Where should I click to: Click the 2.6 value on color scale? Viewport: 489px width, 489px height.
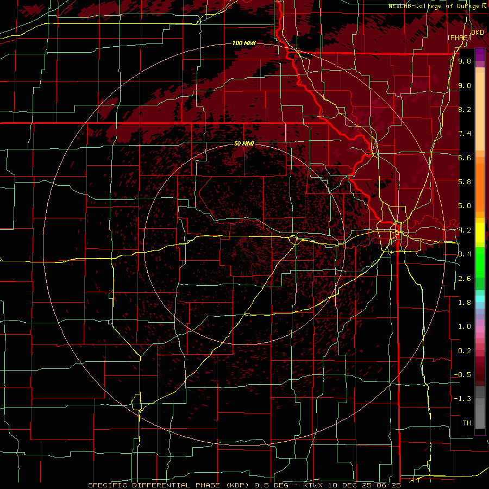point(465,279)
